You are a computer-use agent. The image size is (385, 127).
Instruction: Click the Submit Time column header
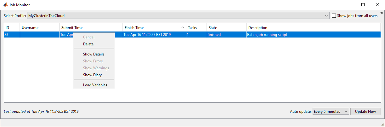91,28
